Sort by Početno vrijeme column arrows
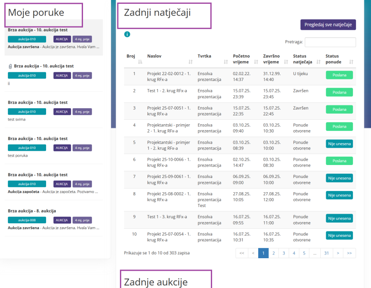 pos(256,62)
